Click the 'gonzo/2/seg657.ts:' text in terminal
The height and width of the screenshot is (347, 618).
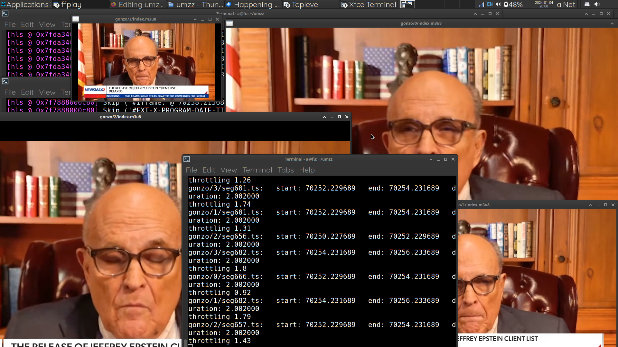pos(226,325)
